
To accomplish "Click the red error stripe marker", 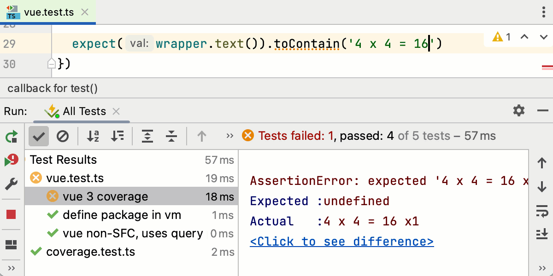I will point(547,67).
